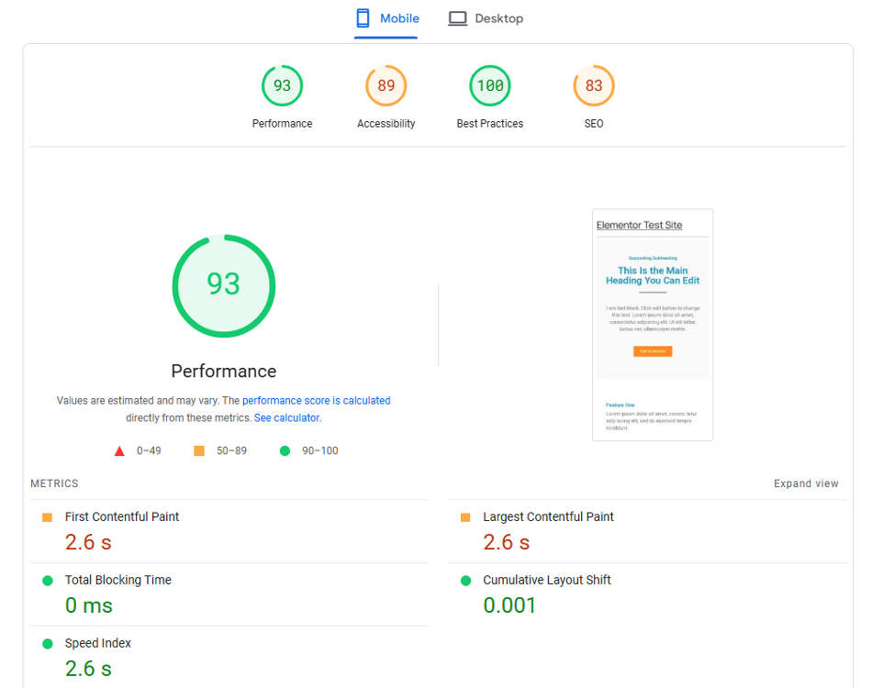
Task: Expand the metrics view
Action: click(x=806, y=483)
